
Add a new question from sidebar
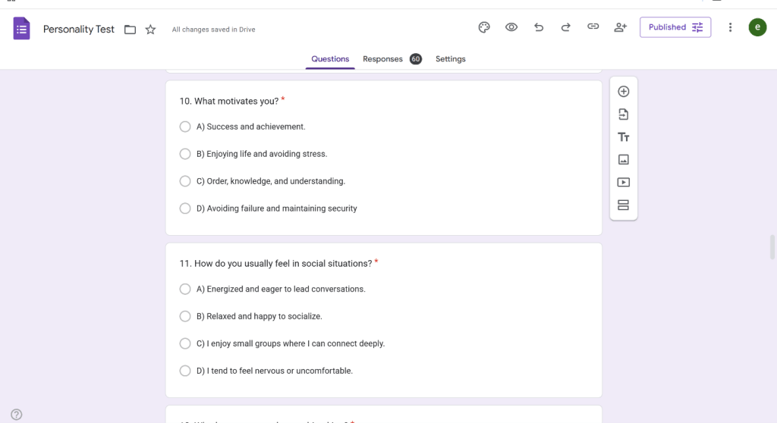[624, 92]
